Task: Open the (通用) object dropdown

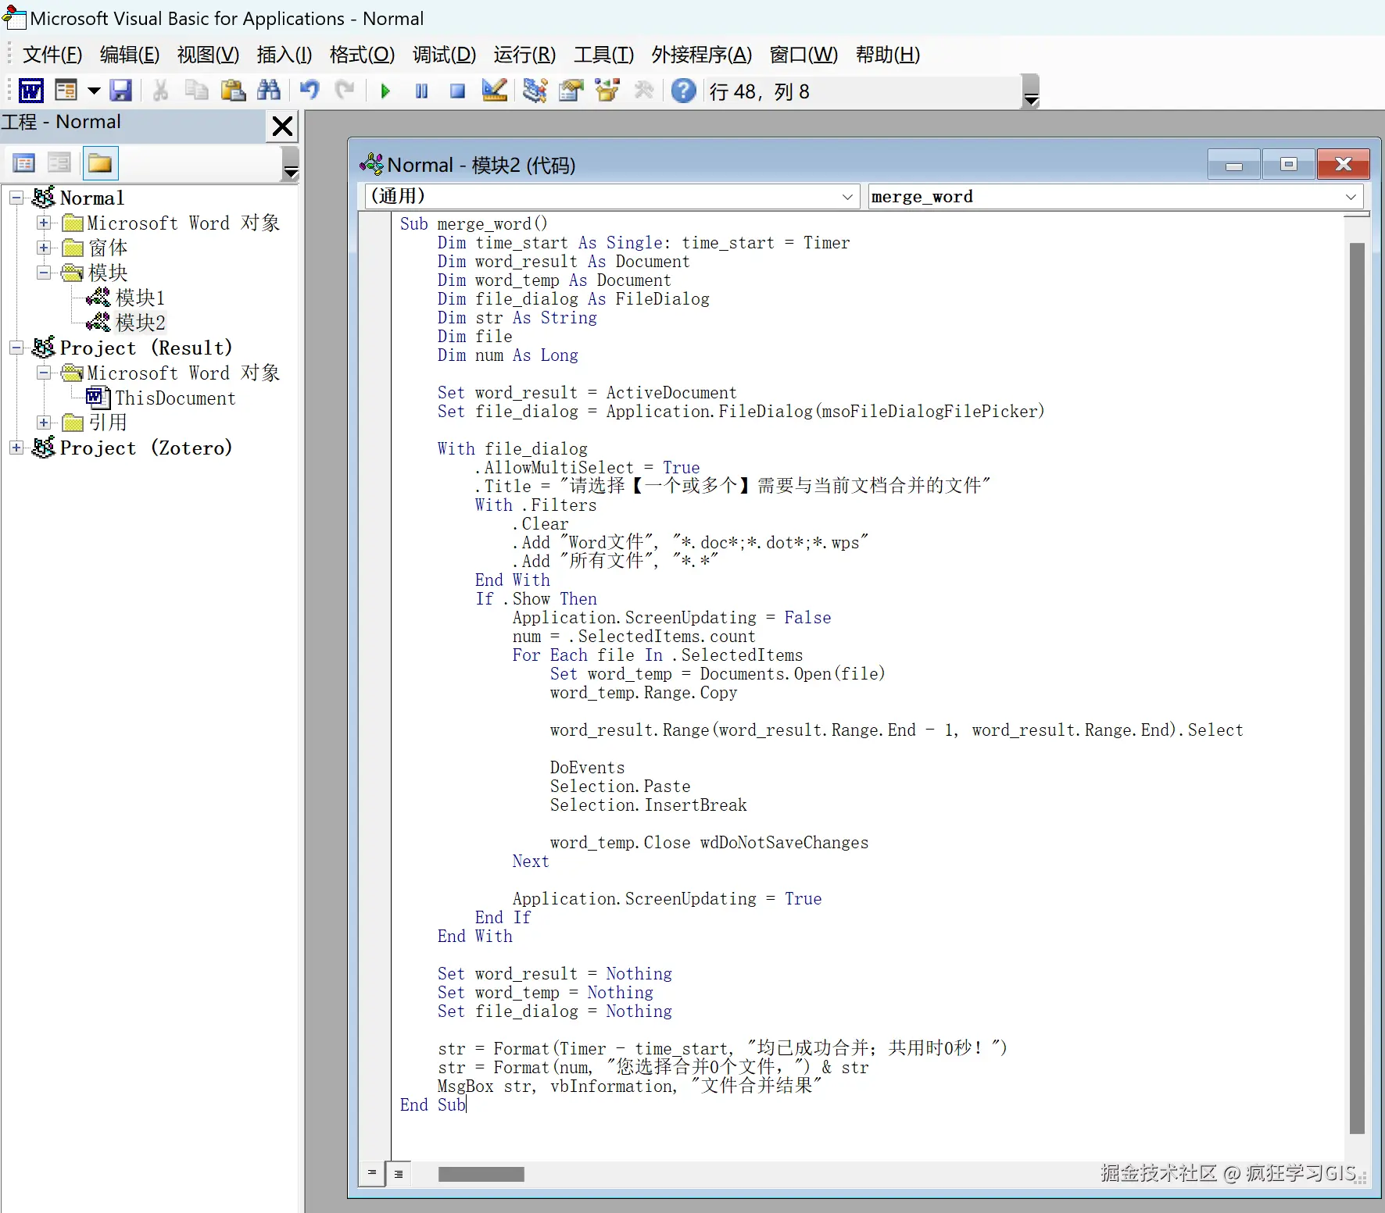Action: pos(612,196)
